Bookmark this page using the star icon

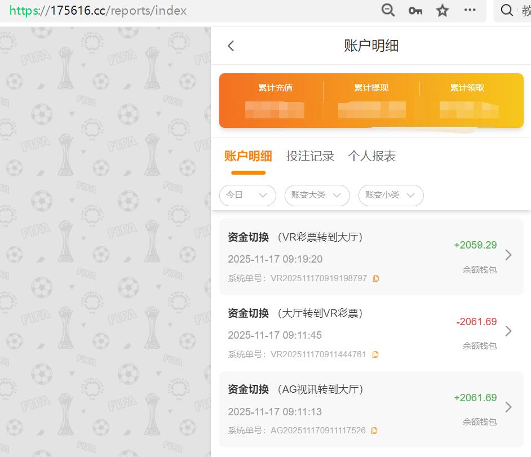(442, 10)
